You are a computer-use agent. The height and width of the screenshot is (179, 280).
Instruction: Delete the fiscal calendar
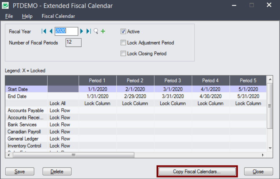click(57, 171)
